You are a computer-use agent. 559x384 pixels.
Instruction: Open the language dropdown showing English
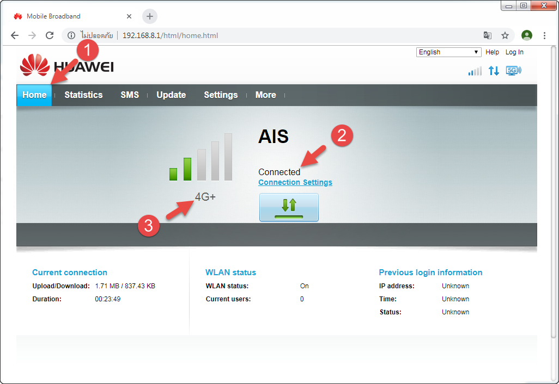click(x=448, y=52)
